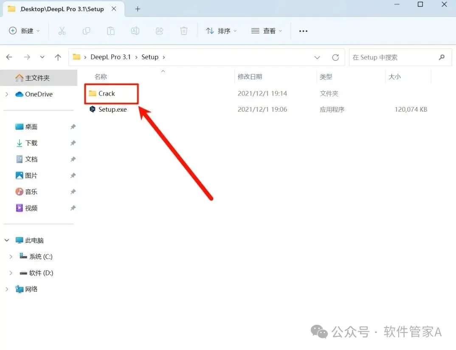This screenshot has width=456, height=350.
Task: Sort by 修改日期 column header
Action: [250, 77]
